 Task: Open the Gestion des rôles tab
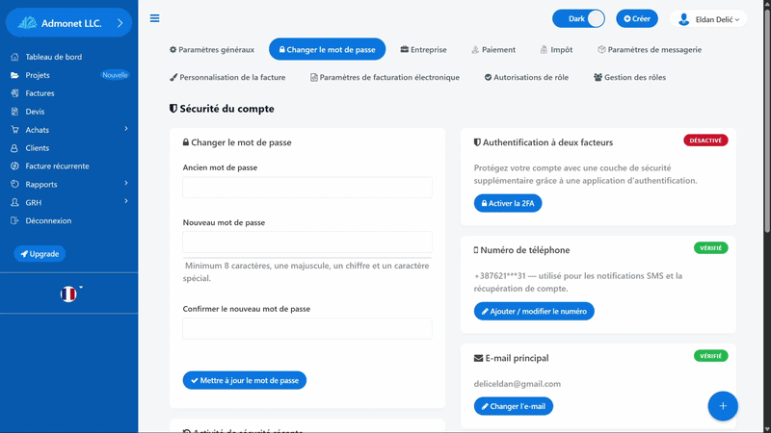(629, 77)
